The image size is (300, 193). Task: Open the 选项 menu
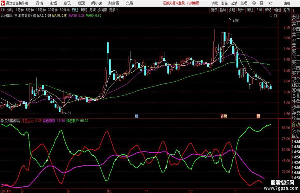(x=244, y=3)
